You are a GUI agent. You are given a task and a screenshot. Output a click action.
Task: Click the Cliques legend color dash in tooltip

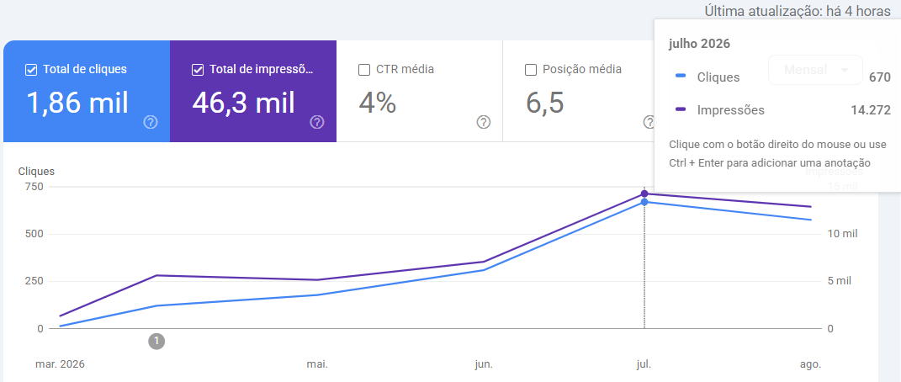[x=681, y=76]
